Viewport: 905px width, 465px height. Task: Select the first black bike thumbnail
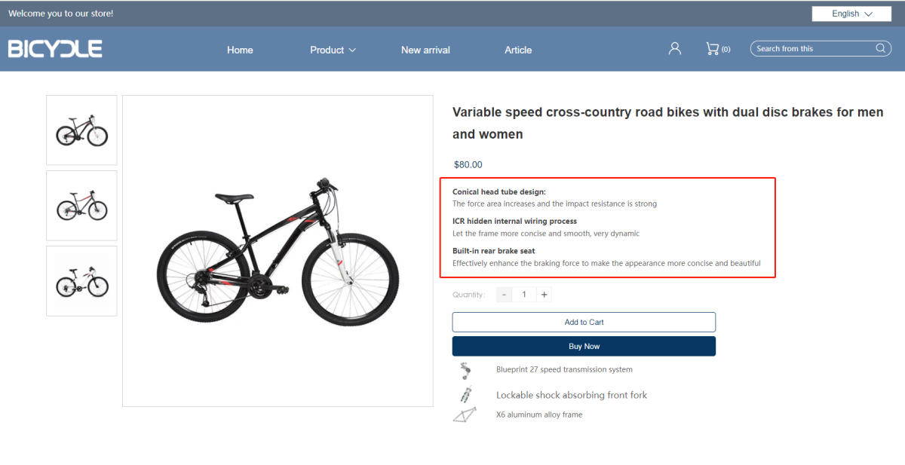coord(81,130)
